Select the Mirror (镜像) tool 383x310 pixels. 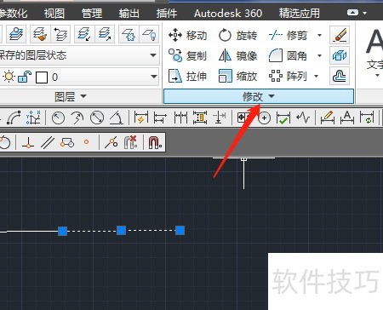coord(238,55)
